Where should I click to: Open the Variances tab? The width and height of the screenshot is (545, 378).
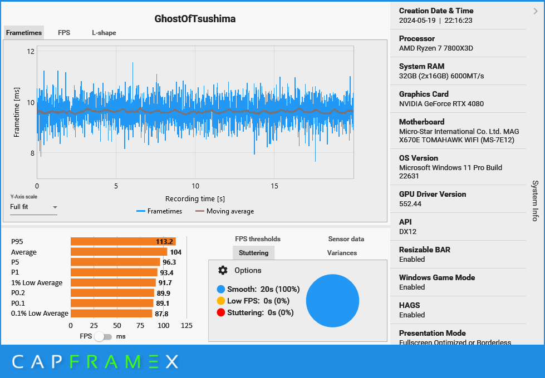[342, 253]
